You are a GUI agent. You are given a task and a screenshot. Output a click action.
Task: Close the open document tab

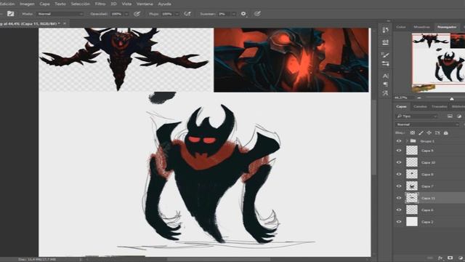click(x=65, y=23)
